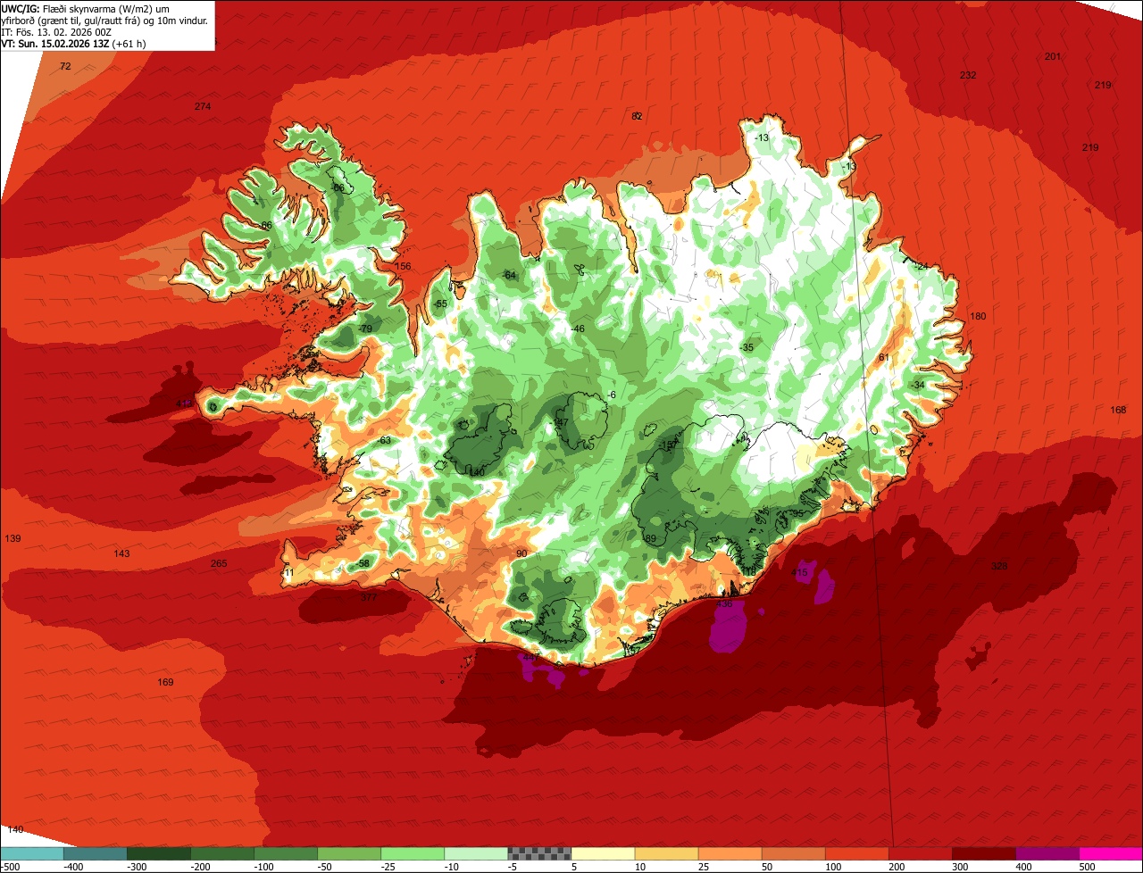The image size is (1143, 873).
Task: Click the '300' legend label
Action: click(x=959, y=867)
